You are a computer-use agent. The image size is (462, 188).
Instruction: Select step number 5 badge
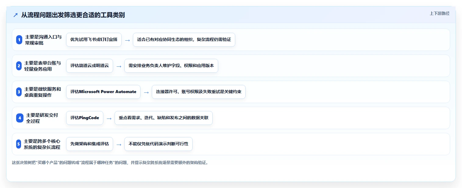pos(19,144)
